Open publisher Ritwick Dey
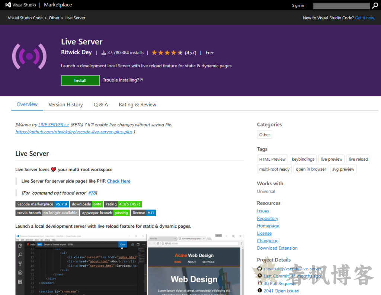This screenshot has height=295, width=381. pyautogui.click(x=76, y=52)
